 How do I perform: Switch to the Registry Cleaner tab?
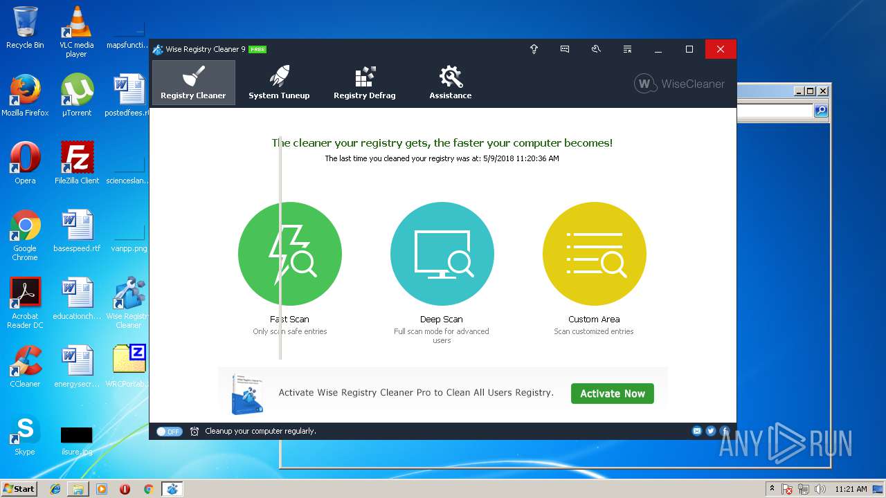[x=193, y=82]
